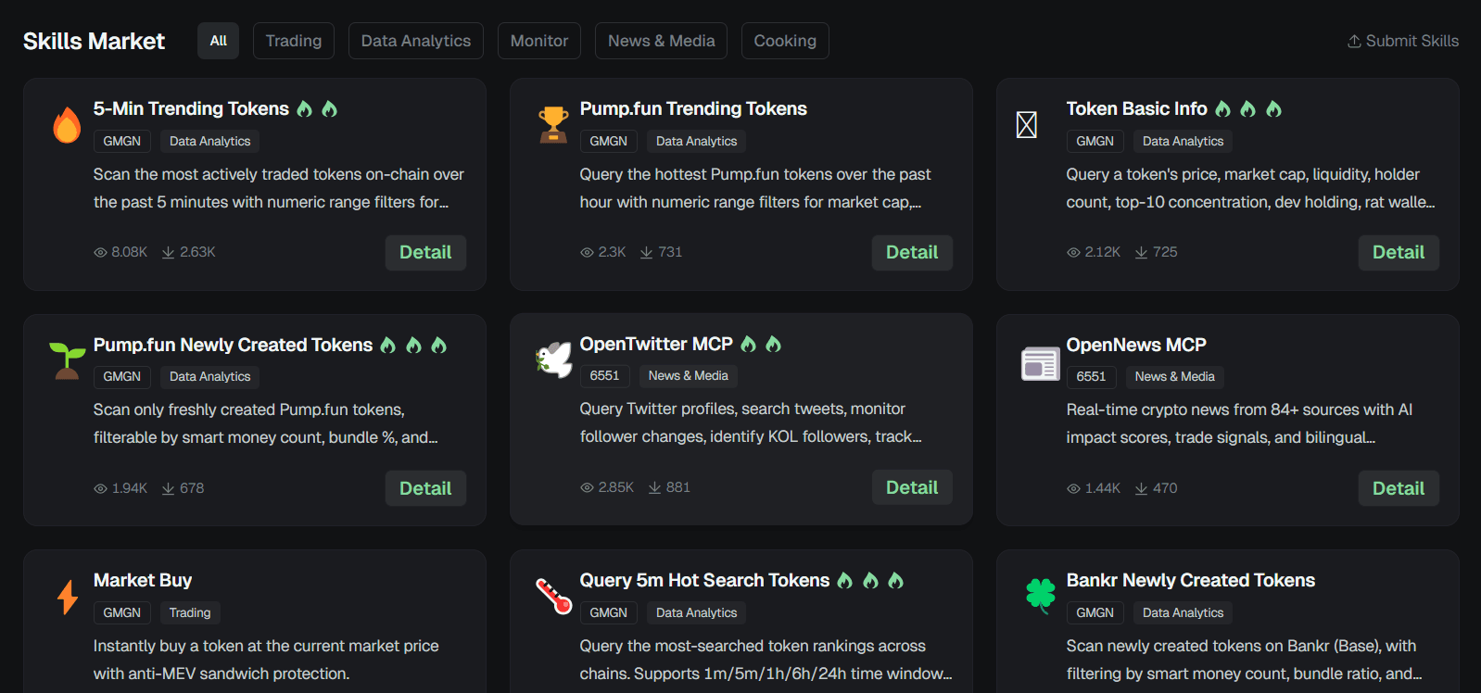Click the views eye icon on OpenTwitter MCP card
1481x693 pixels.
(587, 487)
